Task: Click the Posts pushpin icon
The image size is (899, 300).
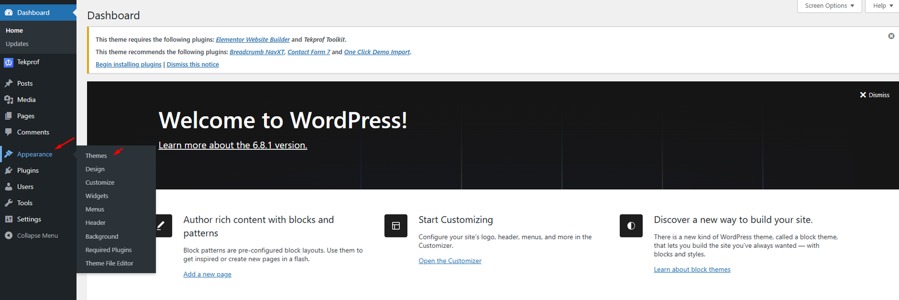Action: coord(8,83)
